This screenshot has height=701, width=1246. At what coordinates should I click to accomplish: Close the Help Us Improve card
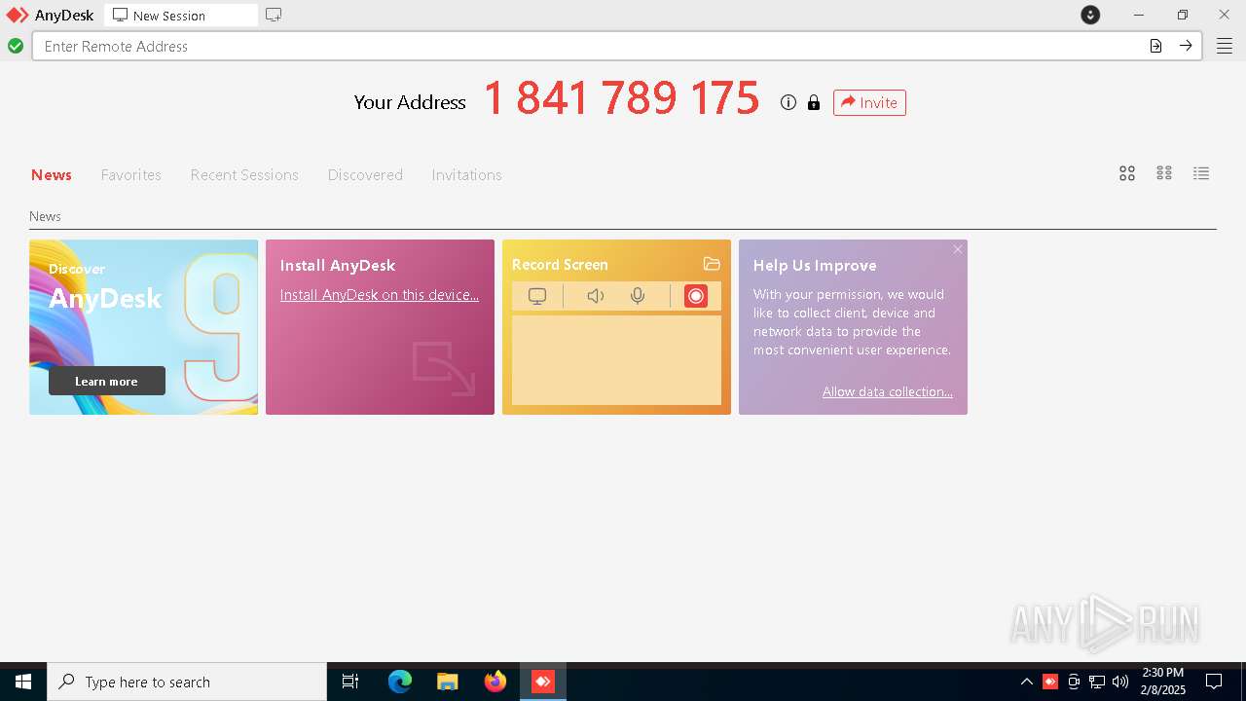click(x=958, y=250)
